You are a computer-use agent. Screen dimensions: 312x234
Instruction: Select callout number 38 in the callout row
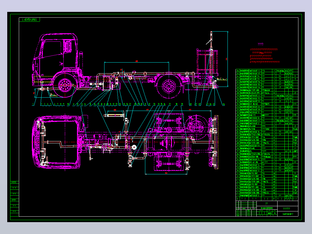point(177,104)
